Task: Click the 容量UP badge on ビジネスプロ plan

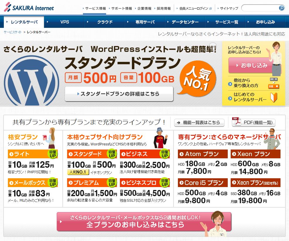Action: (164, 183)
